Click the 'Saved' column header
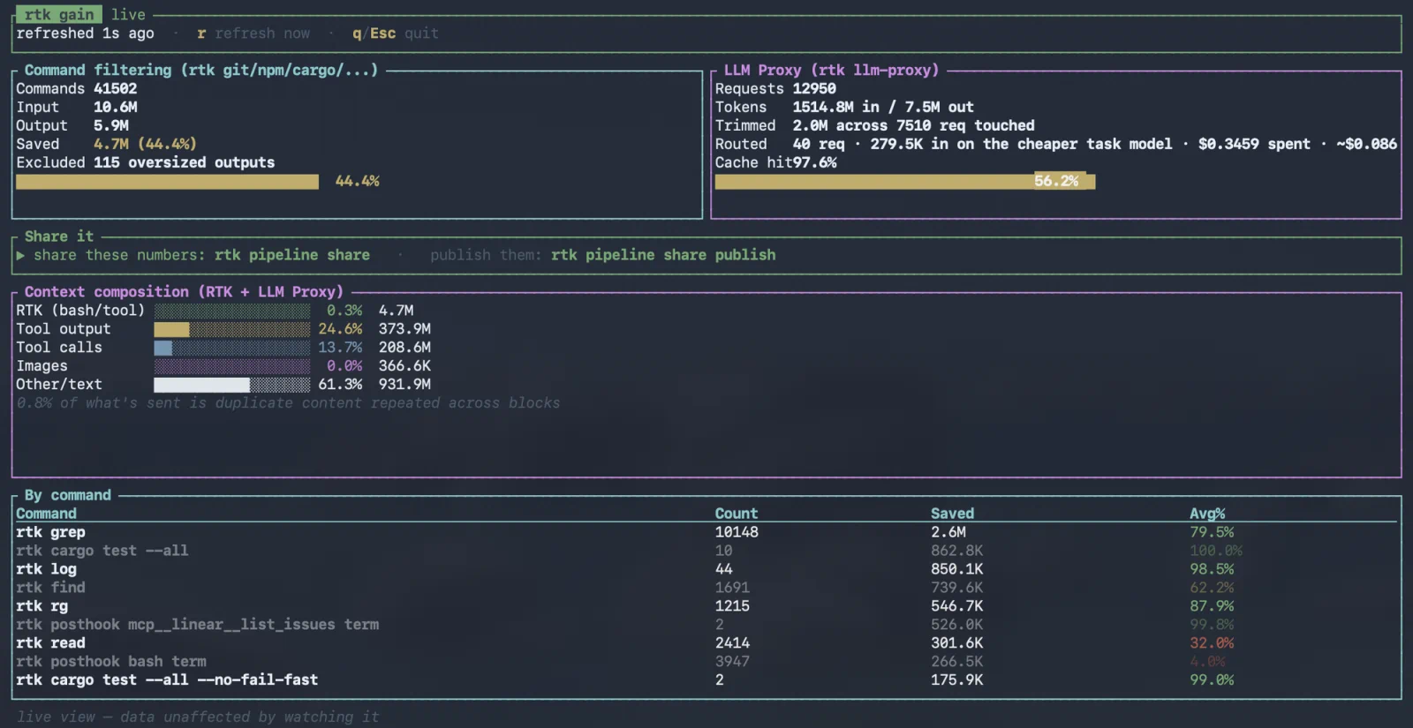The width and height of the screenshot is (1413, 728). point(952,514)
